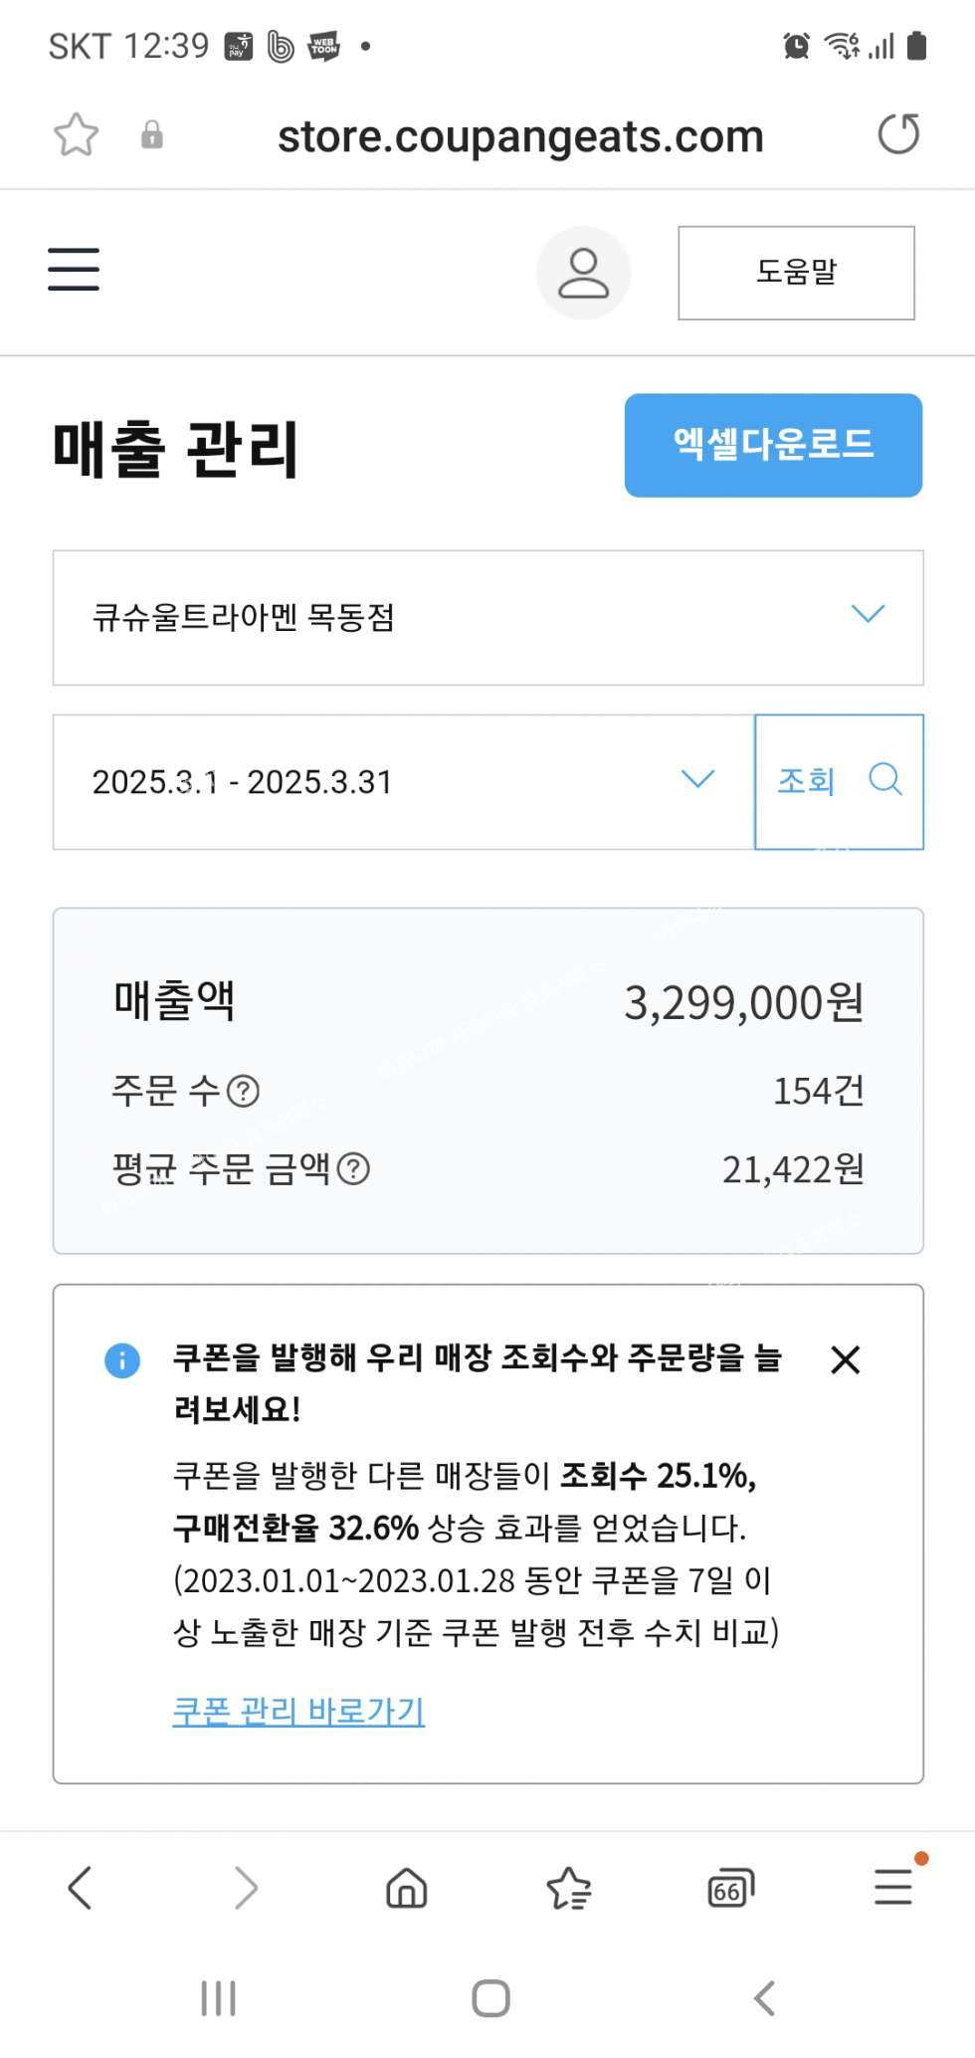Open the hamburger side menu
This screenshot has height=2058, width=975.
(74, 270)
